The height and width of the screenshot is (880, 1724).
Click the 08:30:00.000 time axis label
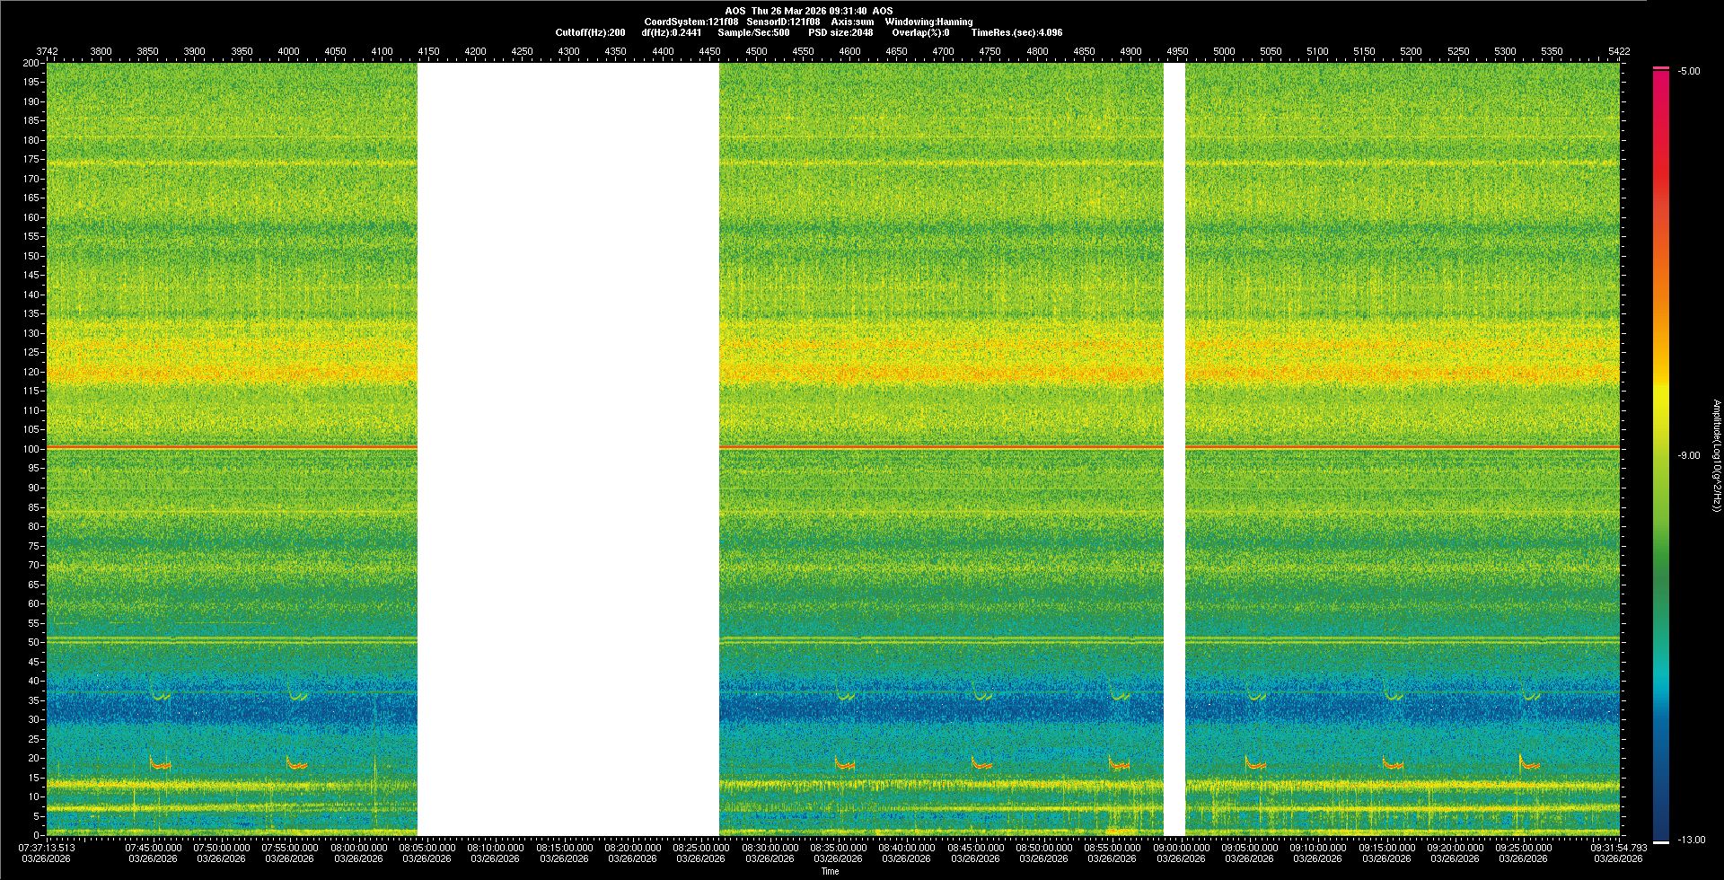(770, 848)
